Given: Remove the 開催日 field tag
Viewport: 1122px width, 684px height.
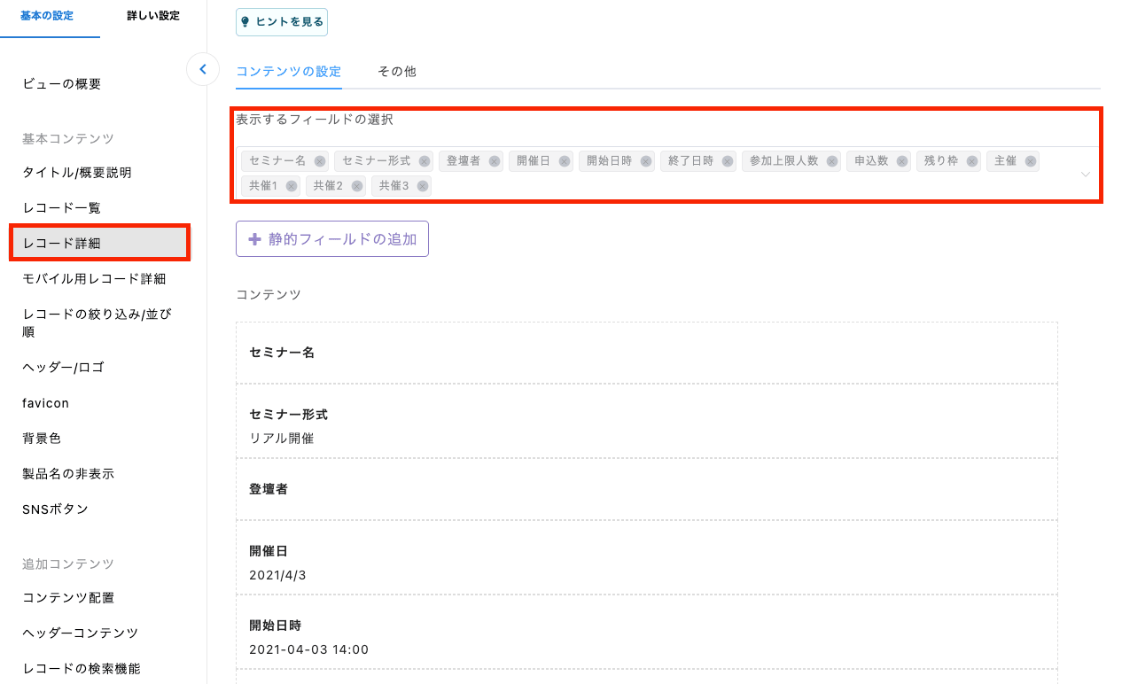Looking at the screenshot, I should pyautogui.click(x=564, y=161).
